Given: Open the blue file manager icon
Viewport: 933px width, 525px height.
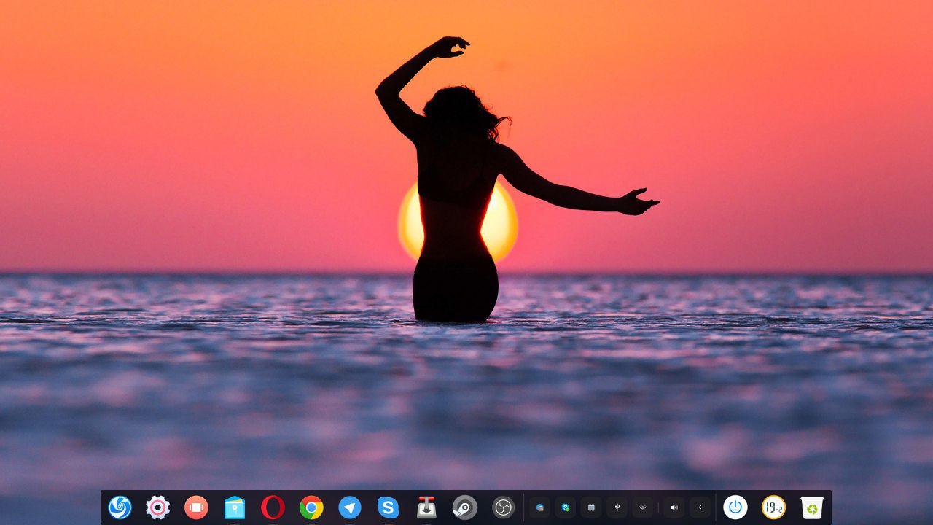Looking at the screenshot, I should pos(235,507).
